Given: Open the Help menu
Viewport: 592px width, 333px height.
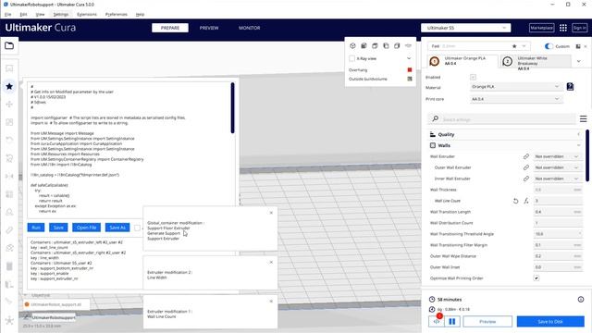Looking at the screenshot, I should tap(140, 15).
